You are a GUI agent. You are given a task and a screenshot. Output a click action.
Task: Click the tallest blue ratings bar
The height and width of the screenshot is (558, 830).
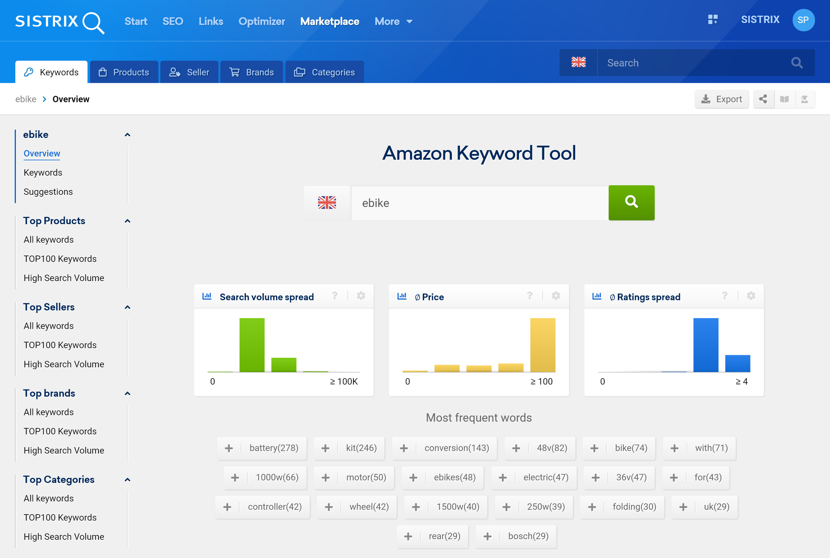pos(705,345)
